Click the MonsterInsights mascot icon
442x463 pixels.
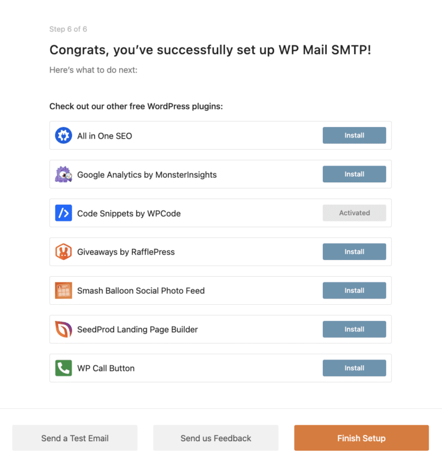63,174
